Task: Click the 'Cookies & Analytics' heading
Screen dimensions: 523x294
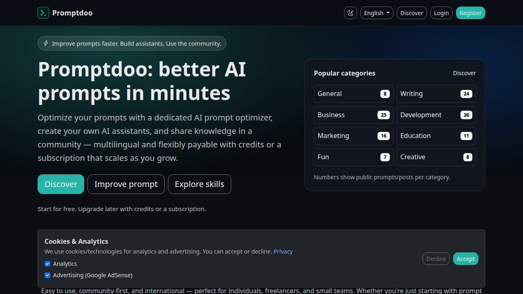Action: click(x=76, y=241)
